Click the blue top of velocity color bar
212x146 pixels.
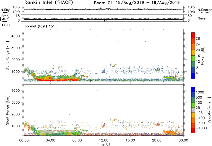(193, 90)
